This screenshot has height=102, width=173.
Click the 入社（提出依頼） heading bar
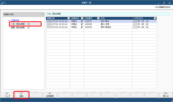tap(108, 14)
